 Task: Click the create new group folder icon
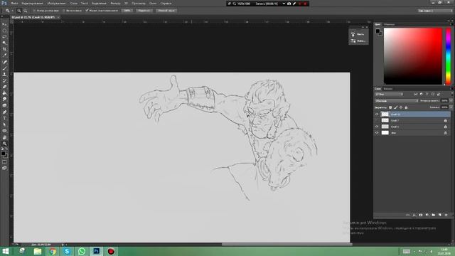tap(433, 215)
